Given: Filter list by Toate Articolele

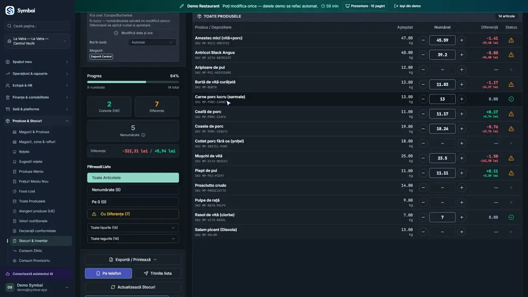Looking at the screenshot, I should point(133,178).
